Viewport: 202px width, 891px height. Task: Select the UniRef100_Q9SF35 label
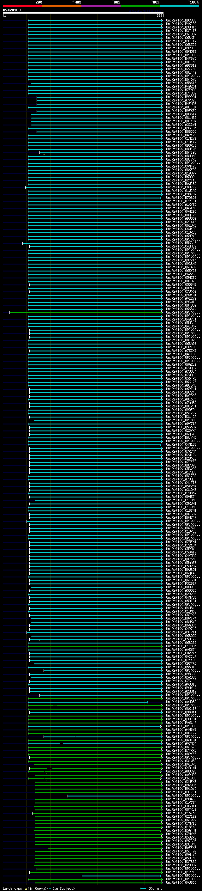click(181, 128)
